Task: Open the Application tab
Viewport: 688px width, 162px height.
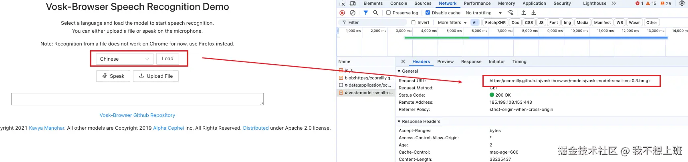Action: coord(534,3)
